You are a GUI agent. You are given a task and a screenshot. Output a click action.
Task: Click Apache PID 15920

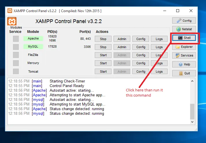pos(52,36)
